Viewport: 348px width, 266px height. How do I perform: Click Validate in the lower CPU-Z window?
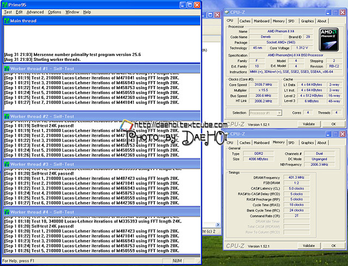pos(309,245)
